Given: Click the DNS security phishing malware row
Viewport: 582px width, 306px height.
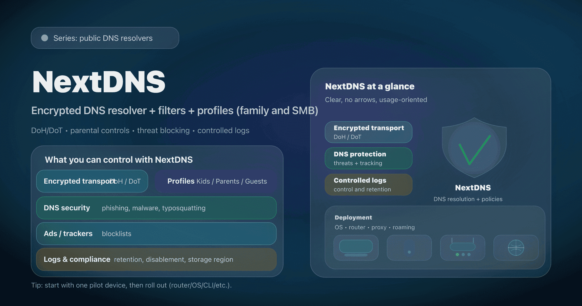Looking at the screenshot, I should (x=156, y=208).
